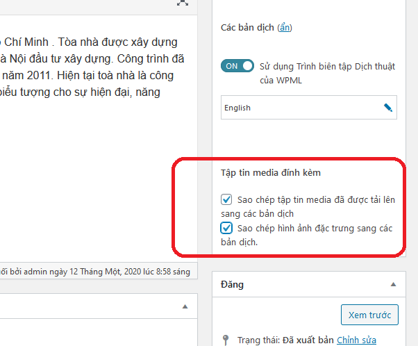Click the "Các bản dịch" section heading
This screenshot has width=418, height=346.
coord(247,28)
